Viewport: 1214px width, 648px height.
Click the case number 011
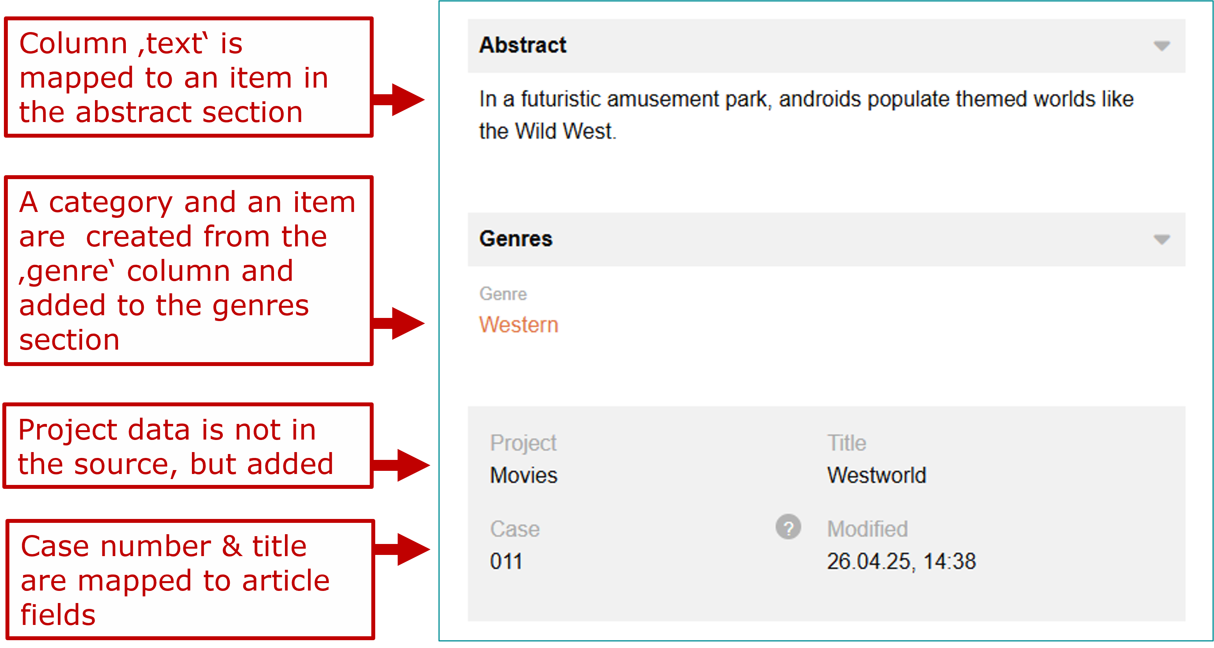[506, 561]
